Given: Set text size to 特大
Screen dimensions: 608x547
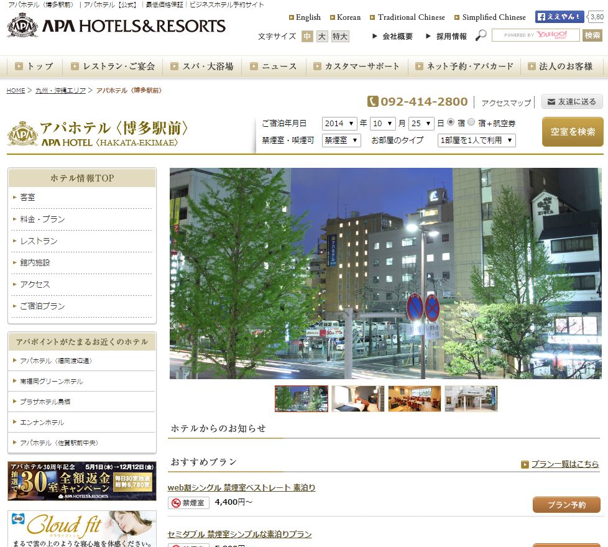Looking at the screenshot, I should point(340,37).
